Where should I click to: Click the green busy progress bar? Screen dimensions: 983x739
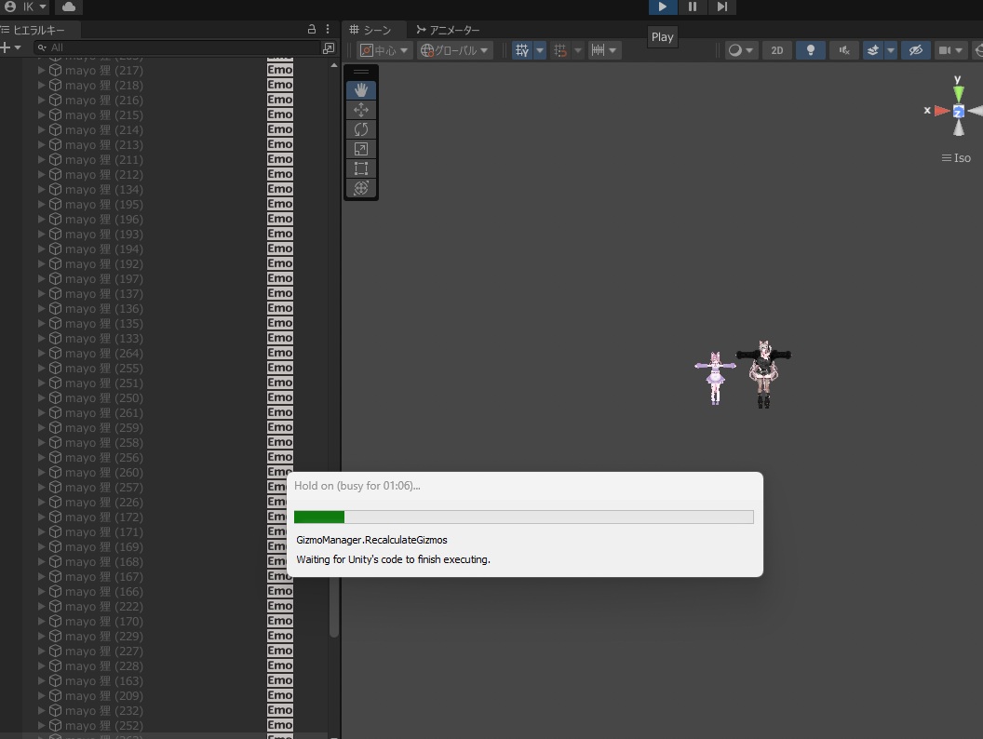pyautogui.click(x=319, y=517)
